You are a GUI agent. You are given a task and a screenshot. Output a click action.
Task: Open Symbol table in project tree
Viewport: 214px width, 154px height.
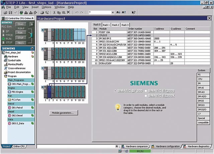click(14, 60)
